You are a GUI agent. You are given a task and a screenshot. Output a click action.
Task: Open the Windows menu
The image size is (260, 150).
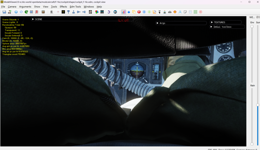tap(89, 7)
